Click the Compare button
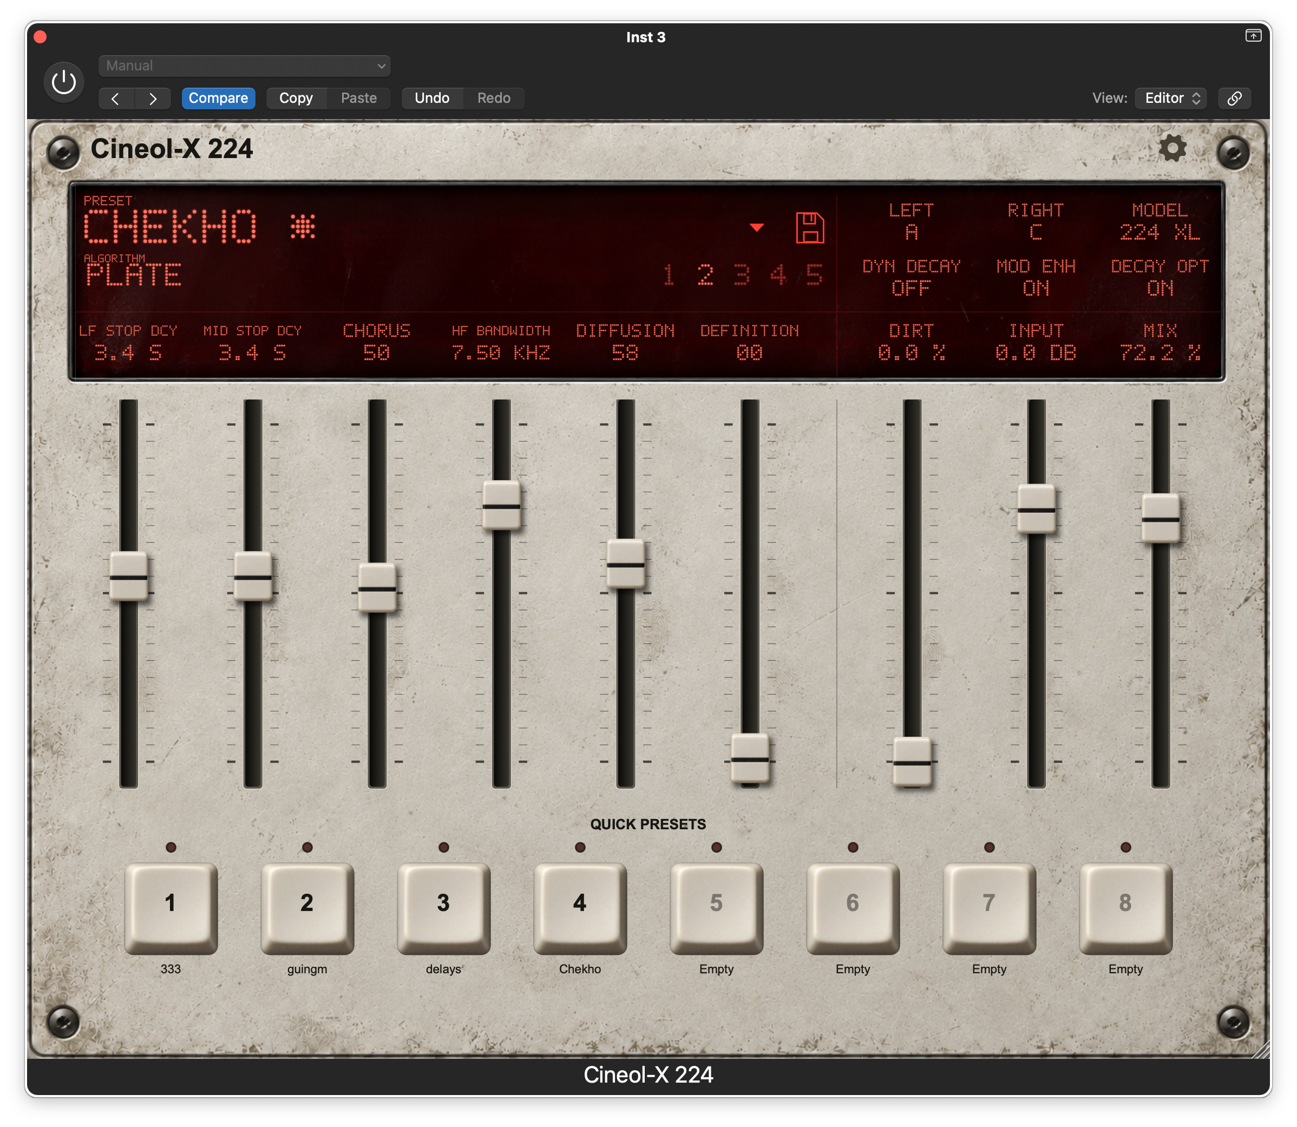 (218, 98)
